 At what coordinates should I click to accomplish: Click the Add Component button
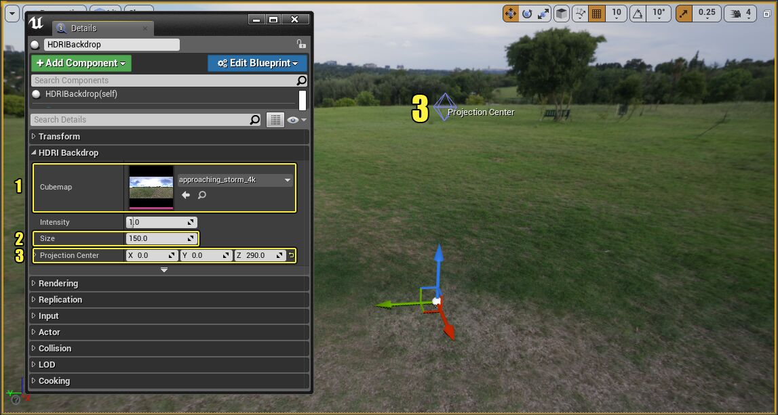click(81, 63)
